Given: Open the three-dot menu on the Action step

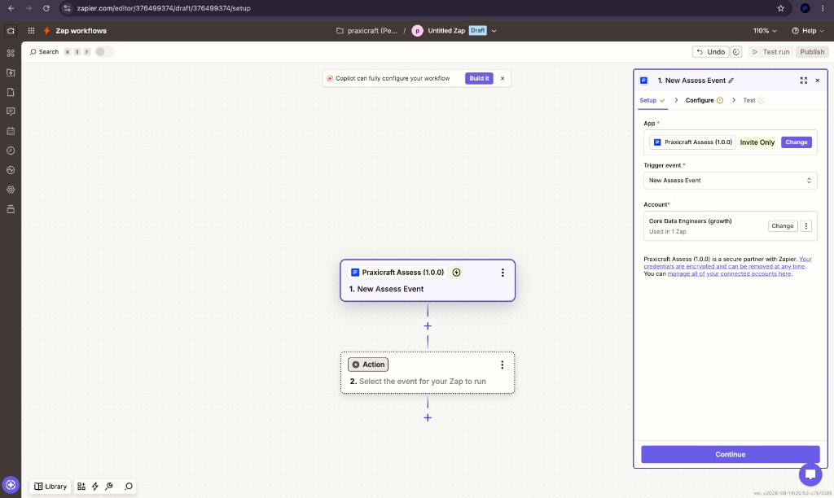Looking at the screenshot, I should tap(502, 365).
